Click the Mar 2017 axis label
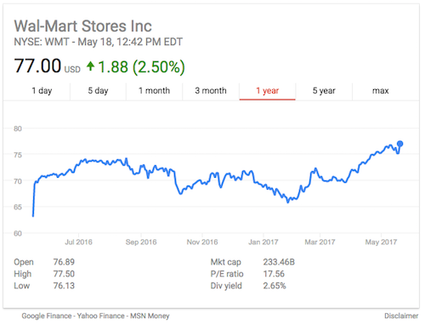The width and height of the screenshot is (425, 325). (x=320, y=242)
